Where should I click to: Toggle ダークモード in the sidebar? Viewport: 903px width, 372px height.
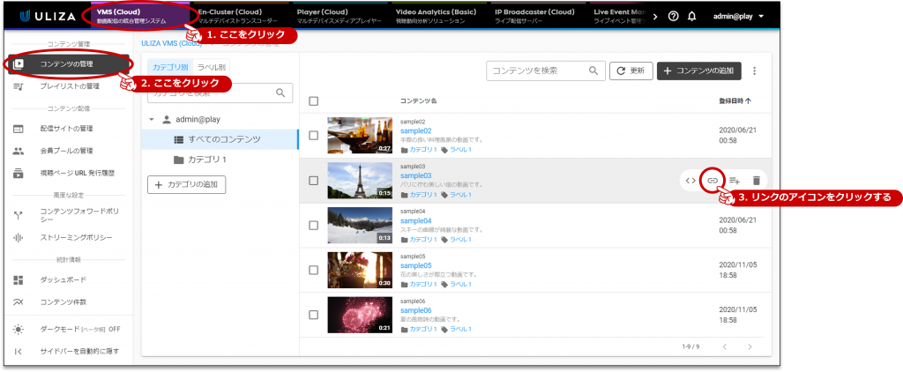tap(67, 329)
